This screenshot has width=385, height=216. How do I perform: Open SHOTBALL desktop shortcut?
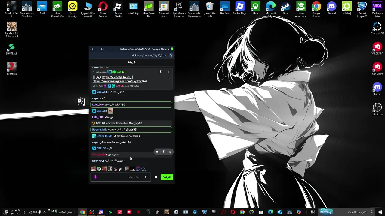point(11,49)
